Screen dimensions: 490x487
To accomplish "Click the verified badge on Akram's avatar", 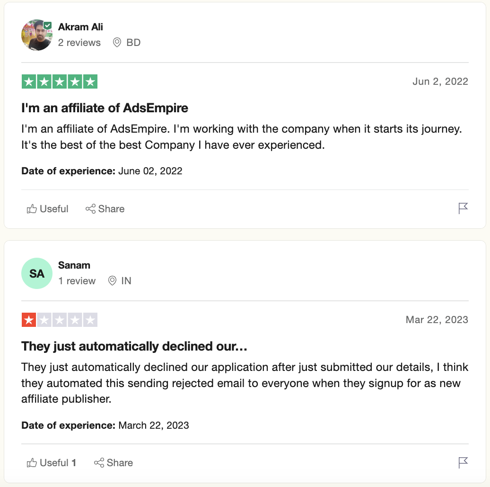I will (x=47, y=25).
